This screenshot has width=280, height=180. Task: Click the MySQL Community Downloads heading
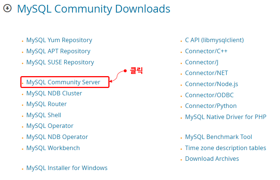(x=94, y=9)
